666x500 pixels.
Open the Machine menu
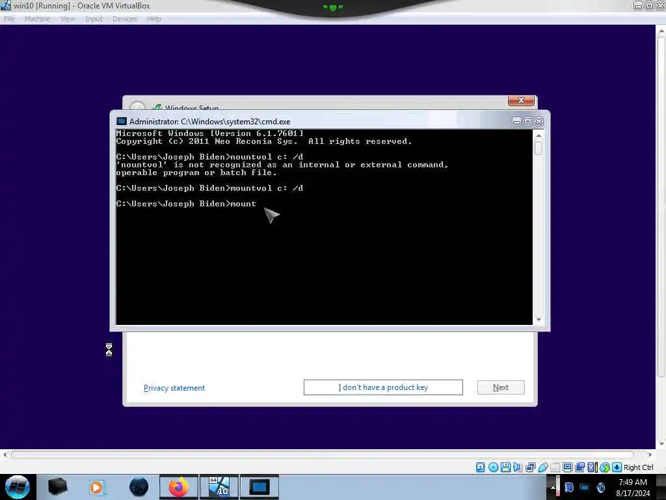click(37, 19)
